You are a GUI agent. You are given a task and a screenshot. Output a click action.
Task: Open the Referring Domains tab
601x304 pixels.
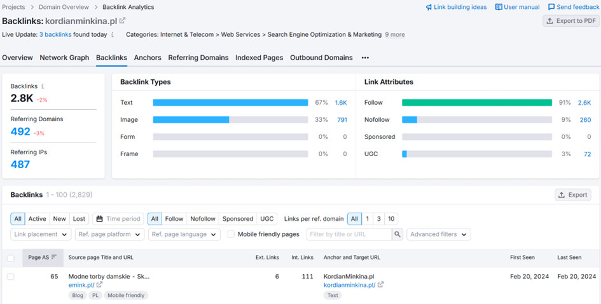click(x=198, y=58)
